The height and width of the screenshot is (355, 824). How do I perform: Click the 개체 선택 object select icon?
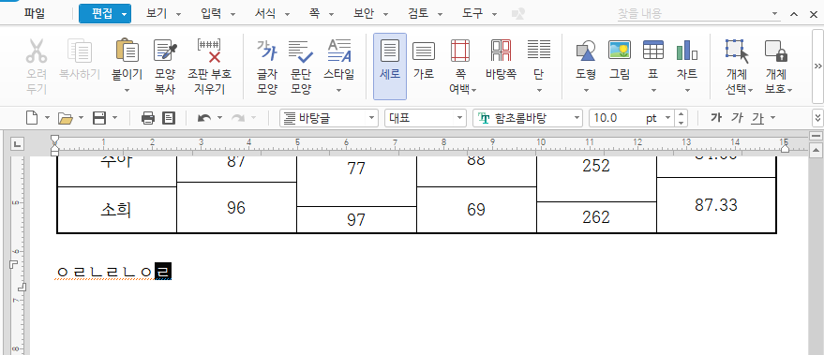(x=738, y=52)
